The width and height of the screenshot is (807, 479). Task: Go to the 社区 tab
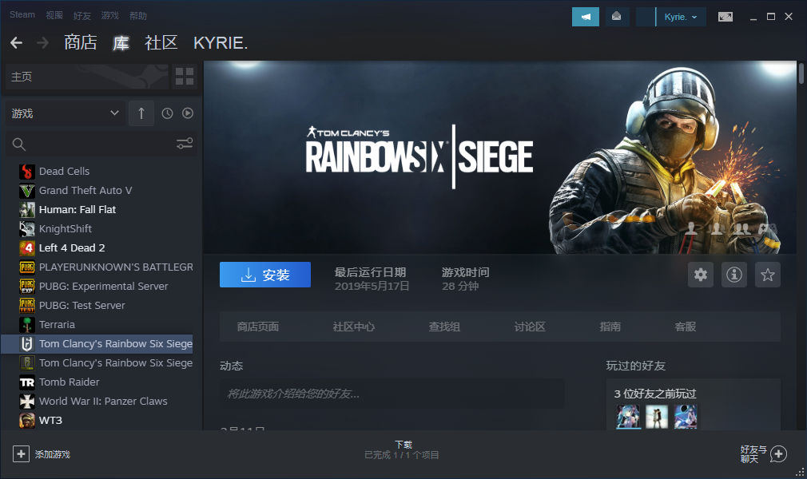161,42
